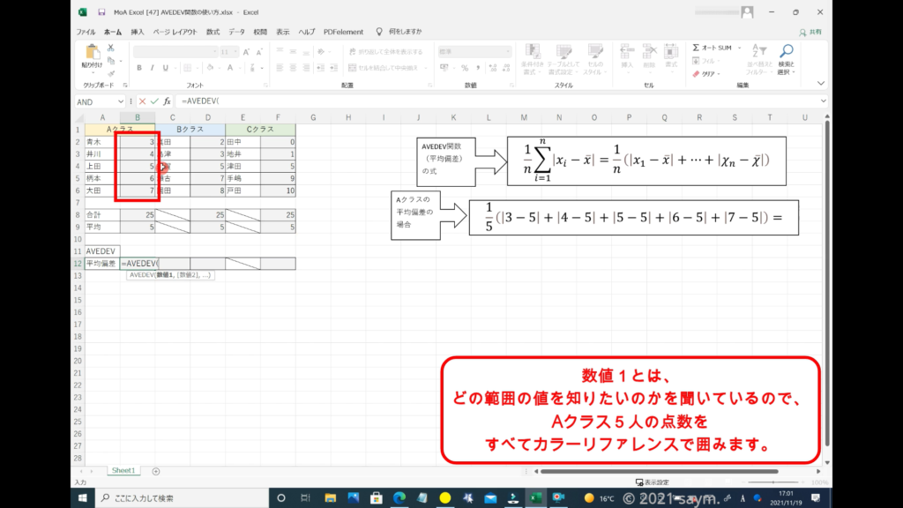Click the Percent style icon
This screenshot has height=508, width=903.
click(x=465, y=68)
